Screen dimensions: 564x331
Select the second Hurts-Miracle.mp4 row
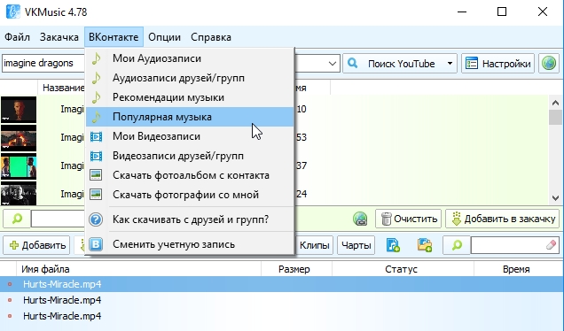pos(281,300)
